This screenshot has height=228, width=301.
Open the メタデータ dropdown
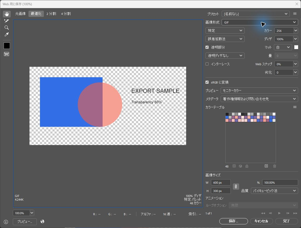point(259,99)
